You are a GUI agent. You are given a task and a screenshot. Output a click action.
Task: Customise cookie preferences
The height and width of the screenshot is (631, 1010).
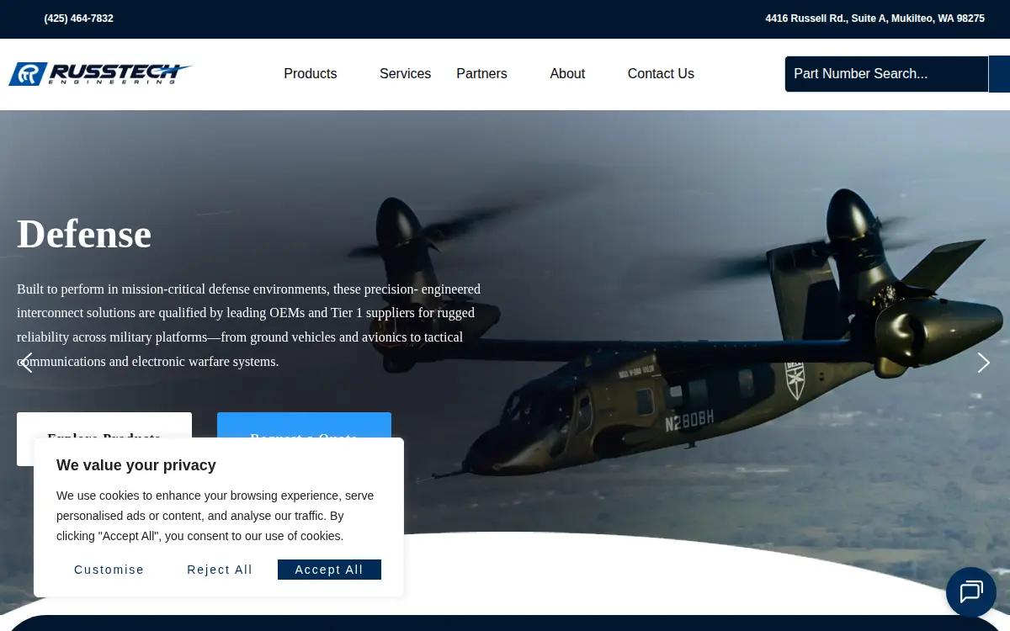(109, 570)
